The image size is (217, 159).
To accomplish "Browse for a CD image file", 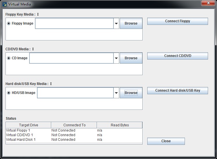I will [x=131, y=58].
